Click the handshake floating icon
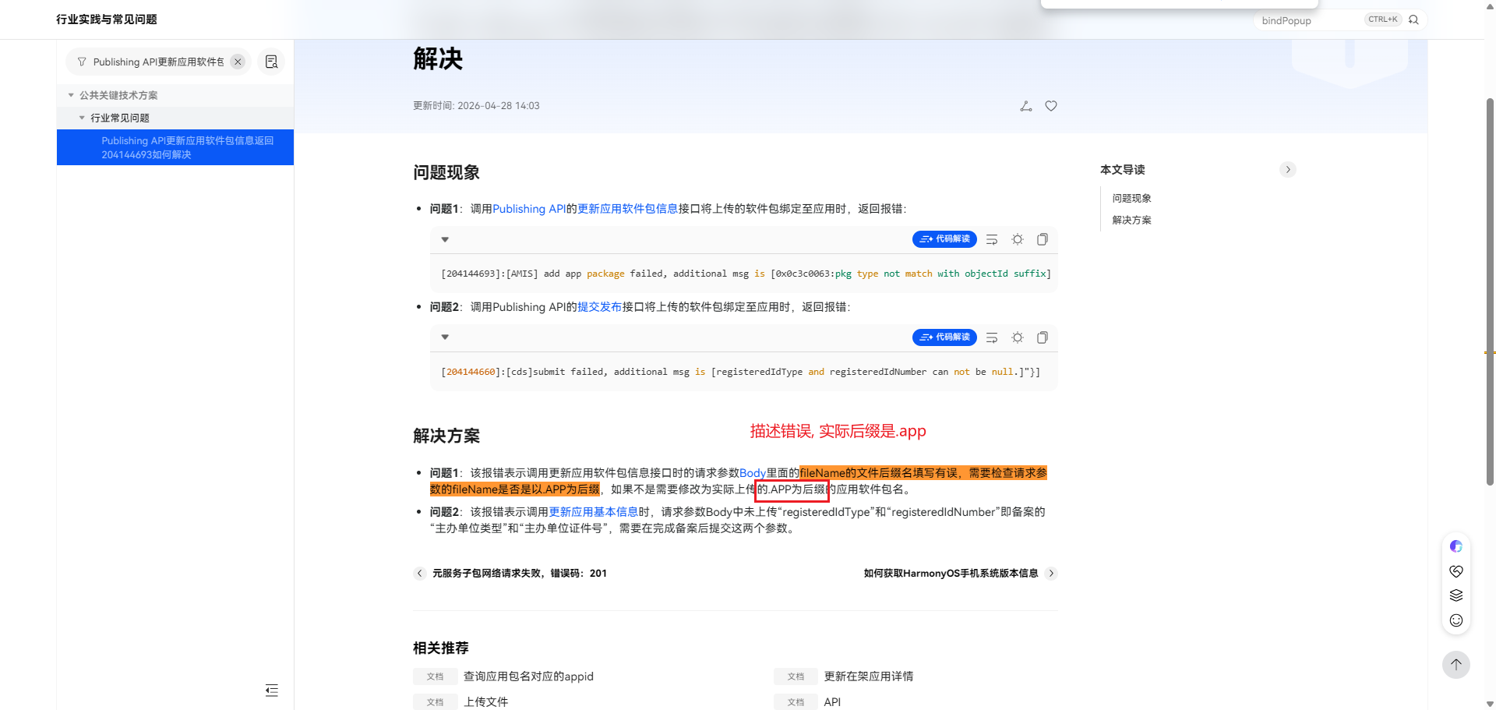 pos(1456,571)
